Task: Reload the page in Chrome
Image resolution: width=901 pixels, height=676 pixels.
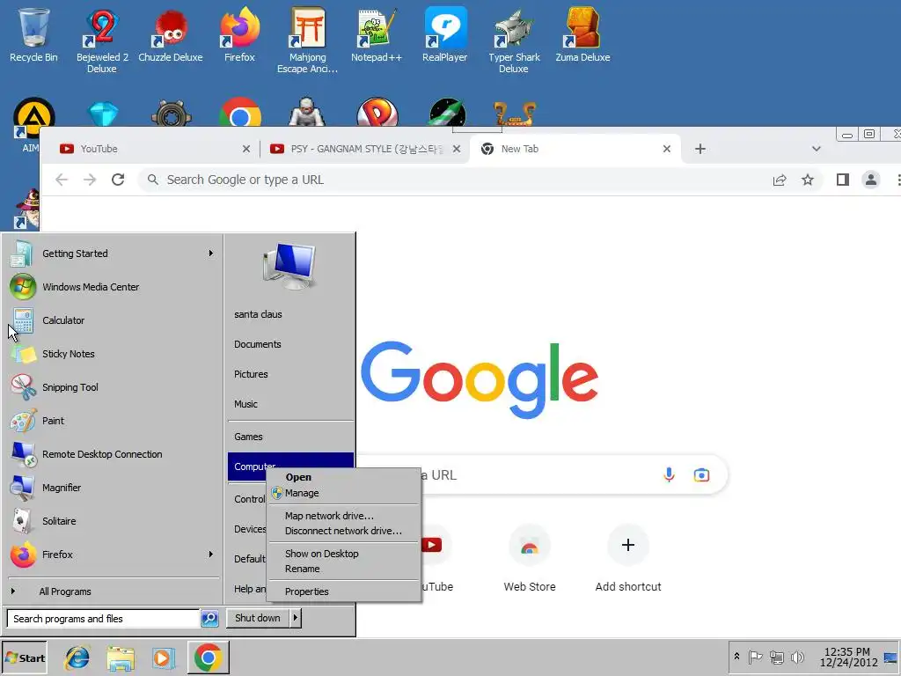Action: pos(118,180)
